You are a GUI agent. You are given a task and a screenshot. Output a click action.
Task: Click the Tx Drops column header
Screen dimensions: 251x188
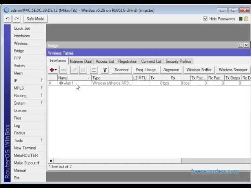(x=233, y=78)
